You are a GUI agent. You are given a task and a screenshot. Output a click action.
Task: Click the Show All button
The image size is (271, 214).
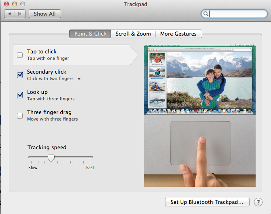point(45,14)
